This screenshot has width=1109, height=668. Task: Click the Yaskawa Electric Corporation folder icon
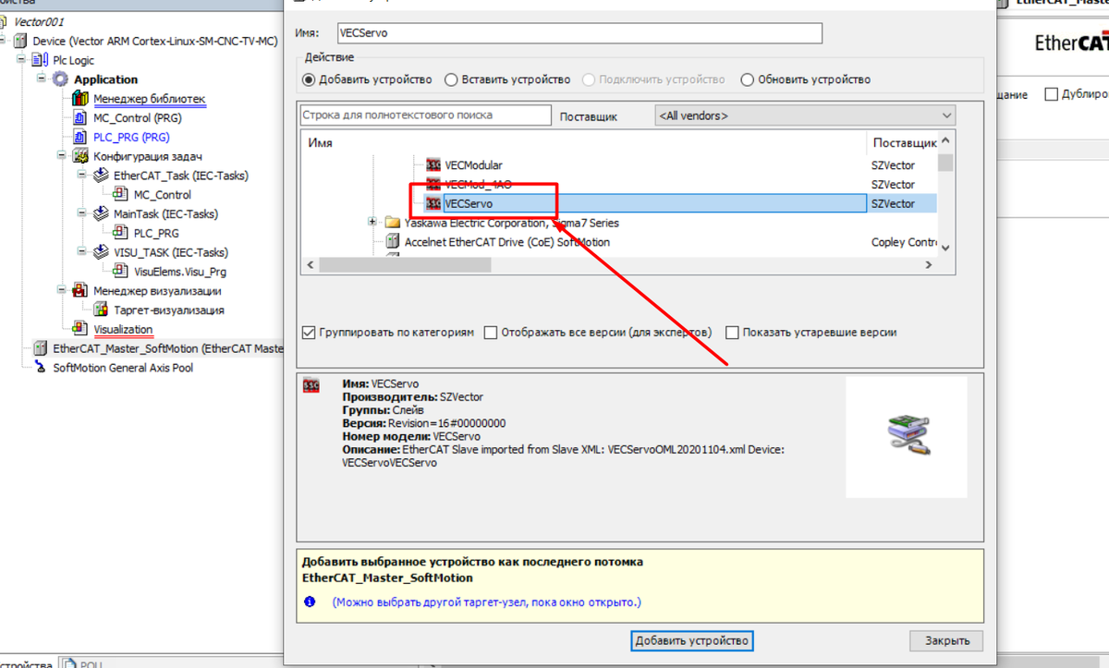(393, 223)
